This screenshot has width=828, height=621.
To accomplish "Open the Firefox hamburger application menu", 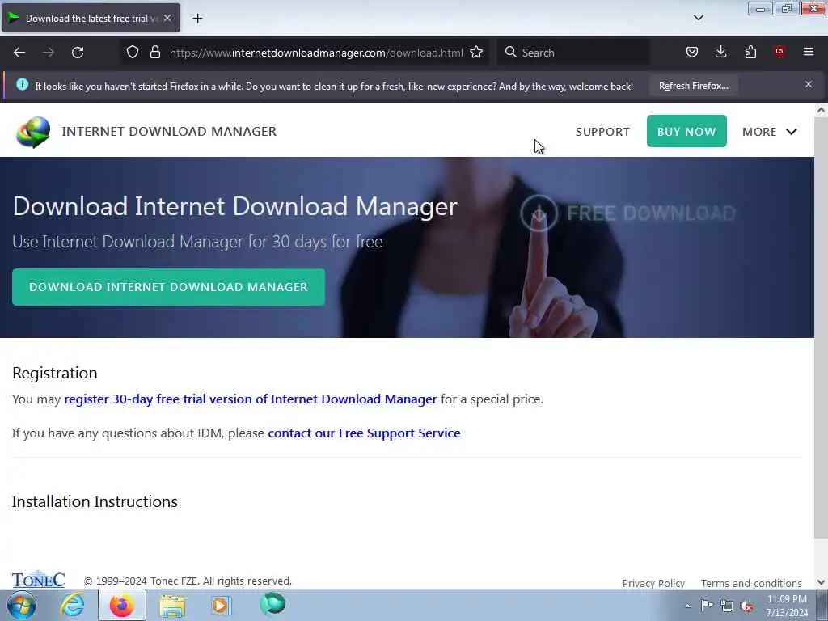I will [x=809, y=52].
